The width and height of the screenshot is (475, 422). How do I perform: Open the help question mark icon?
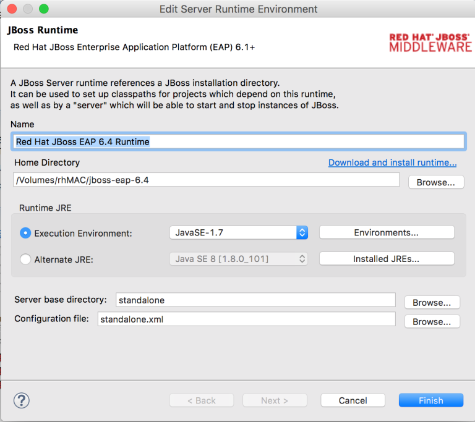[22, 400]
